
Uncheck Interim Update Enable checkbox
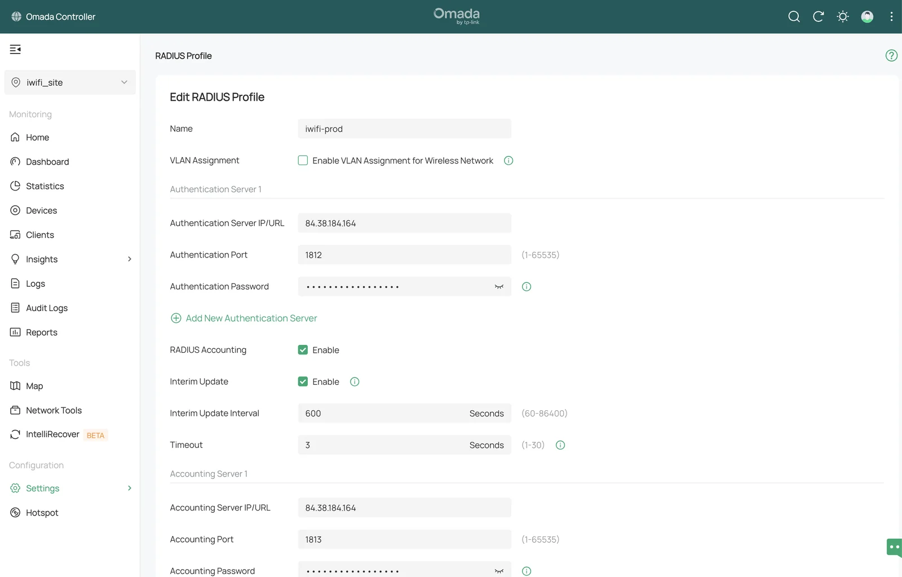click(303, 381)
